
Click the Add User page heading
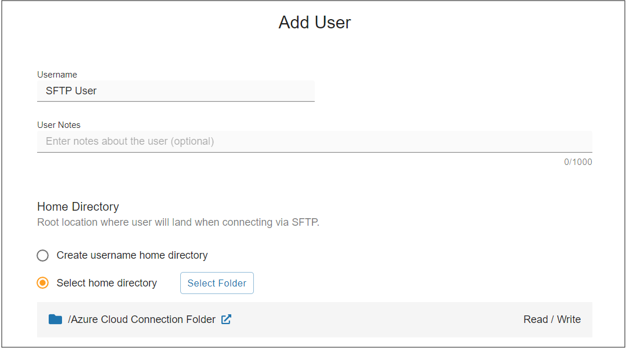[315, 23]
